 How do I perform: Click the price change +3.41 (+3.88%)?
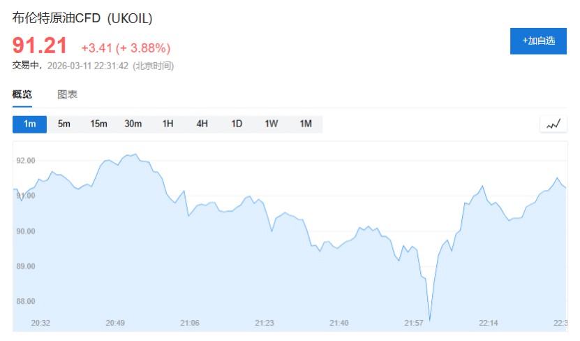(x=126, y=48)
